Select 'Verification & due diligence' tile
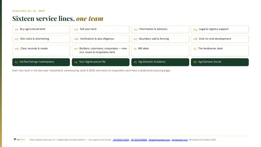Viewport: 261px width, 147px height. click(x=101, y=39)
